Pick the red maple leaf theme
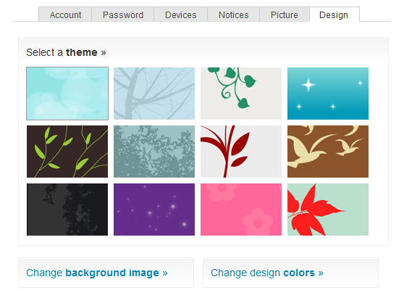404x290 pixels. (x=328, y=210)
